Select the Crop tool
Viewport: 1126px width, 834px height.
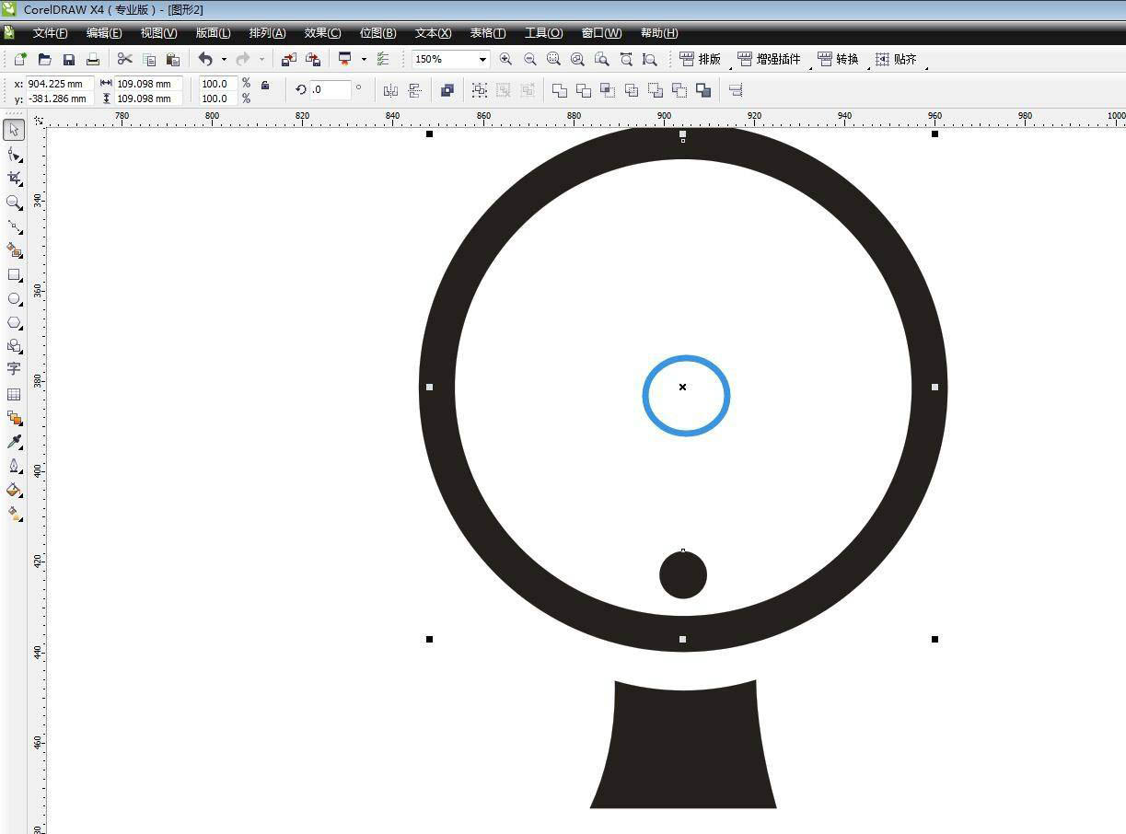(14, 178)
